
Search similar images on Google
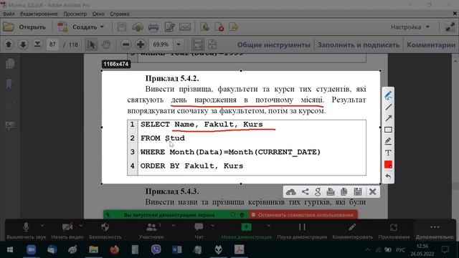tap(318, 192)
